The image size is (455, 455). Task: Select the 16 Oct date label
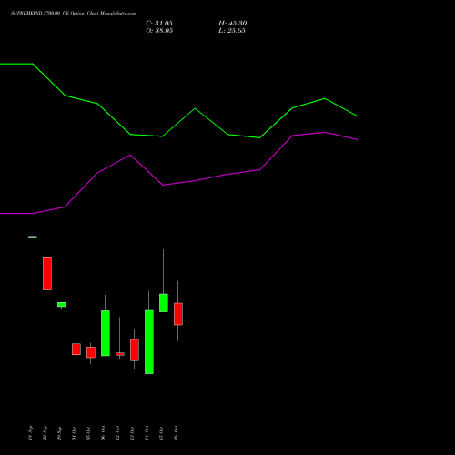pyautogui.click(x=176, y=433)
